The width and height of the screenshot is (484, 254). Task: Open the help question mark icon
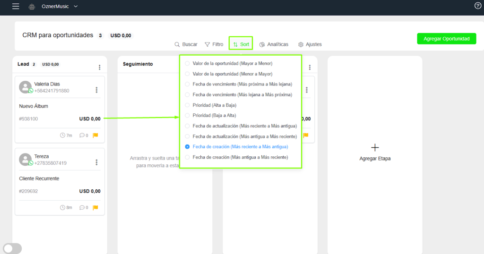tap(477, 6)
